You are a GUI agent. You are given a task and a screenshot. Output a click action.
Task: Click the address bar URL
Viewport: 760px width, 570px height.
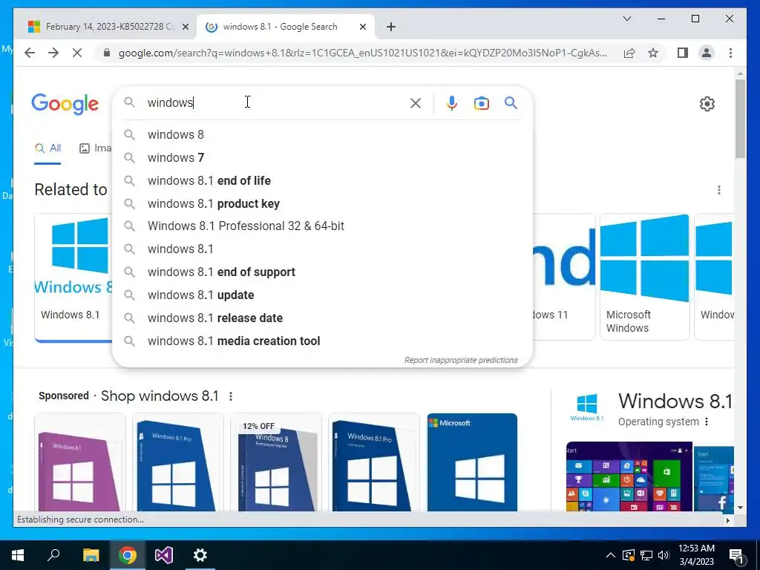pos(362,53)
